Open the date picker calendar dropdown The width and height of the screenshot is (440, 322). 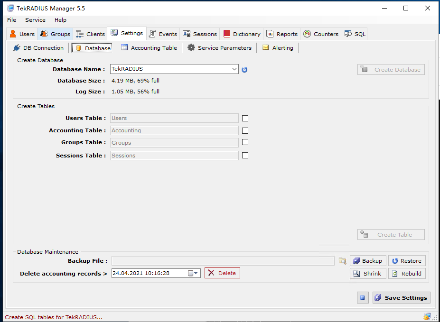point(193,273)
